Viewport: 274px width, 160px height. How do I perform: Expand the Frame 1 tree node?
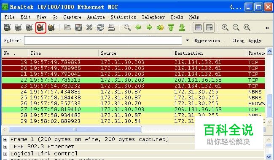click(5, 140)
